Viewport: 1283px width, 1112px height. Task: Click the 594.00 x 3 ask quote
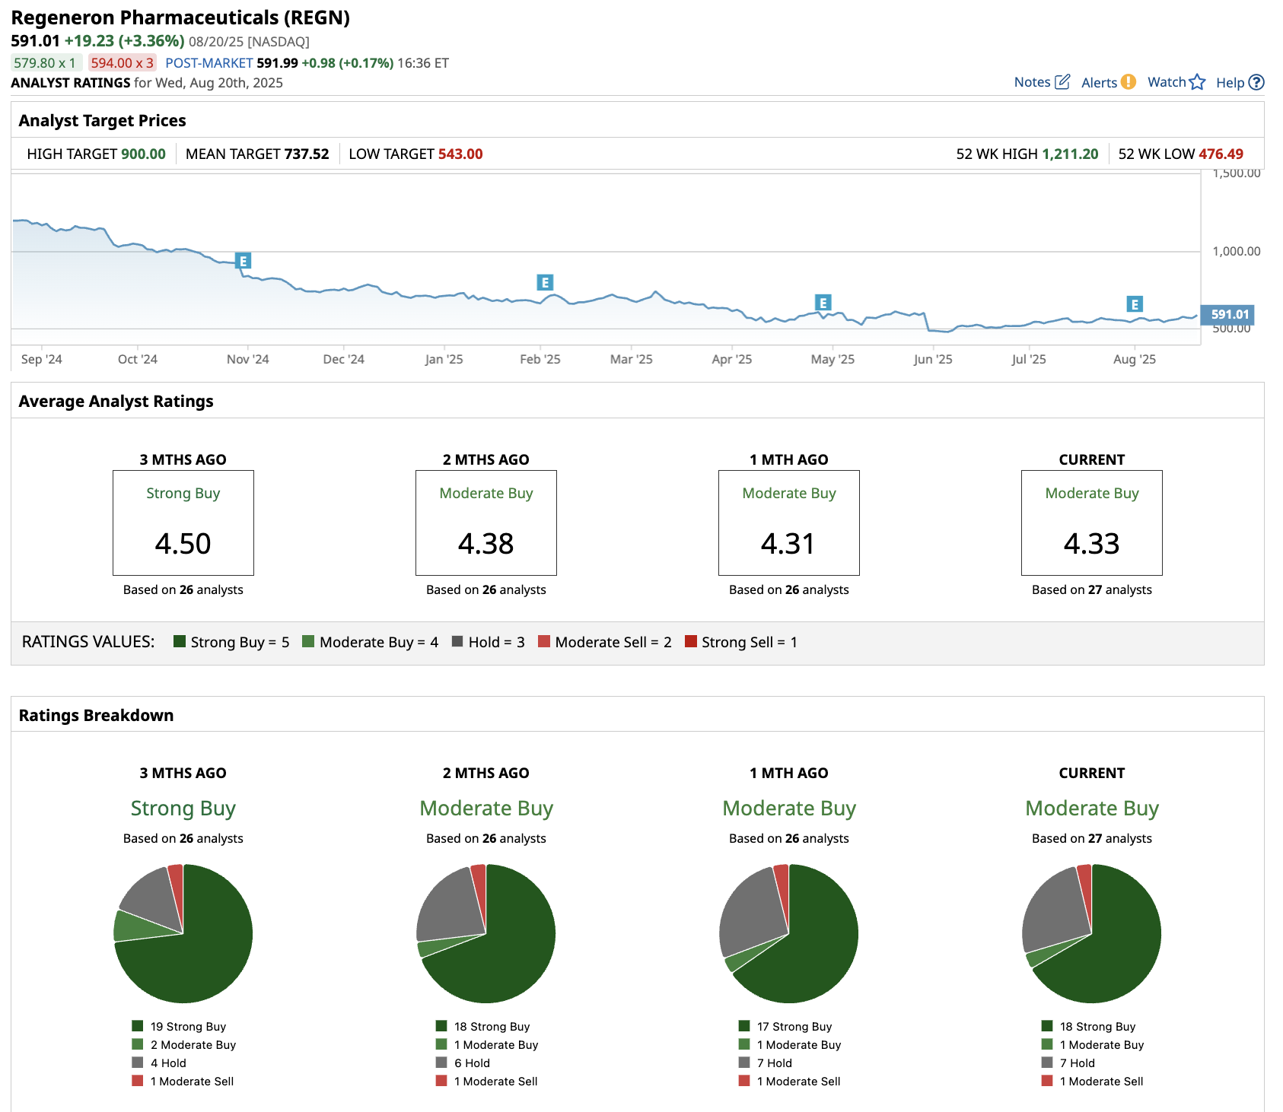123,63
